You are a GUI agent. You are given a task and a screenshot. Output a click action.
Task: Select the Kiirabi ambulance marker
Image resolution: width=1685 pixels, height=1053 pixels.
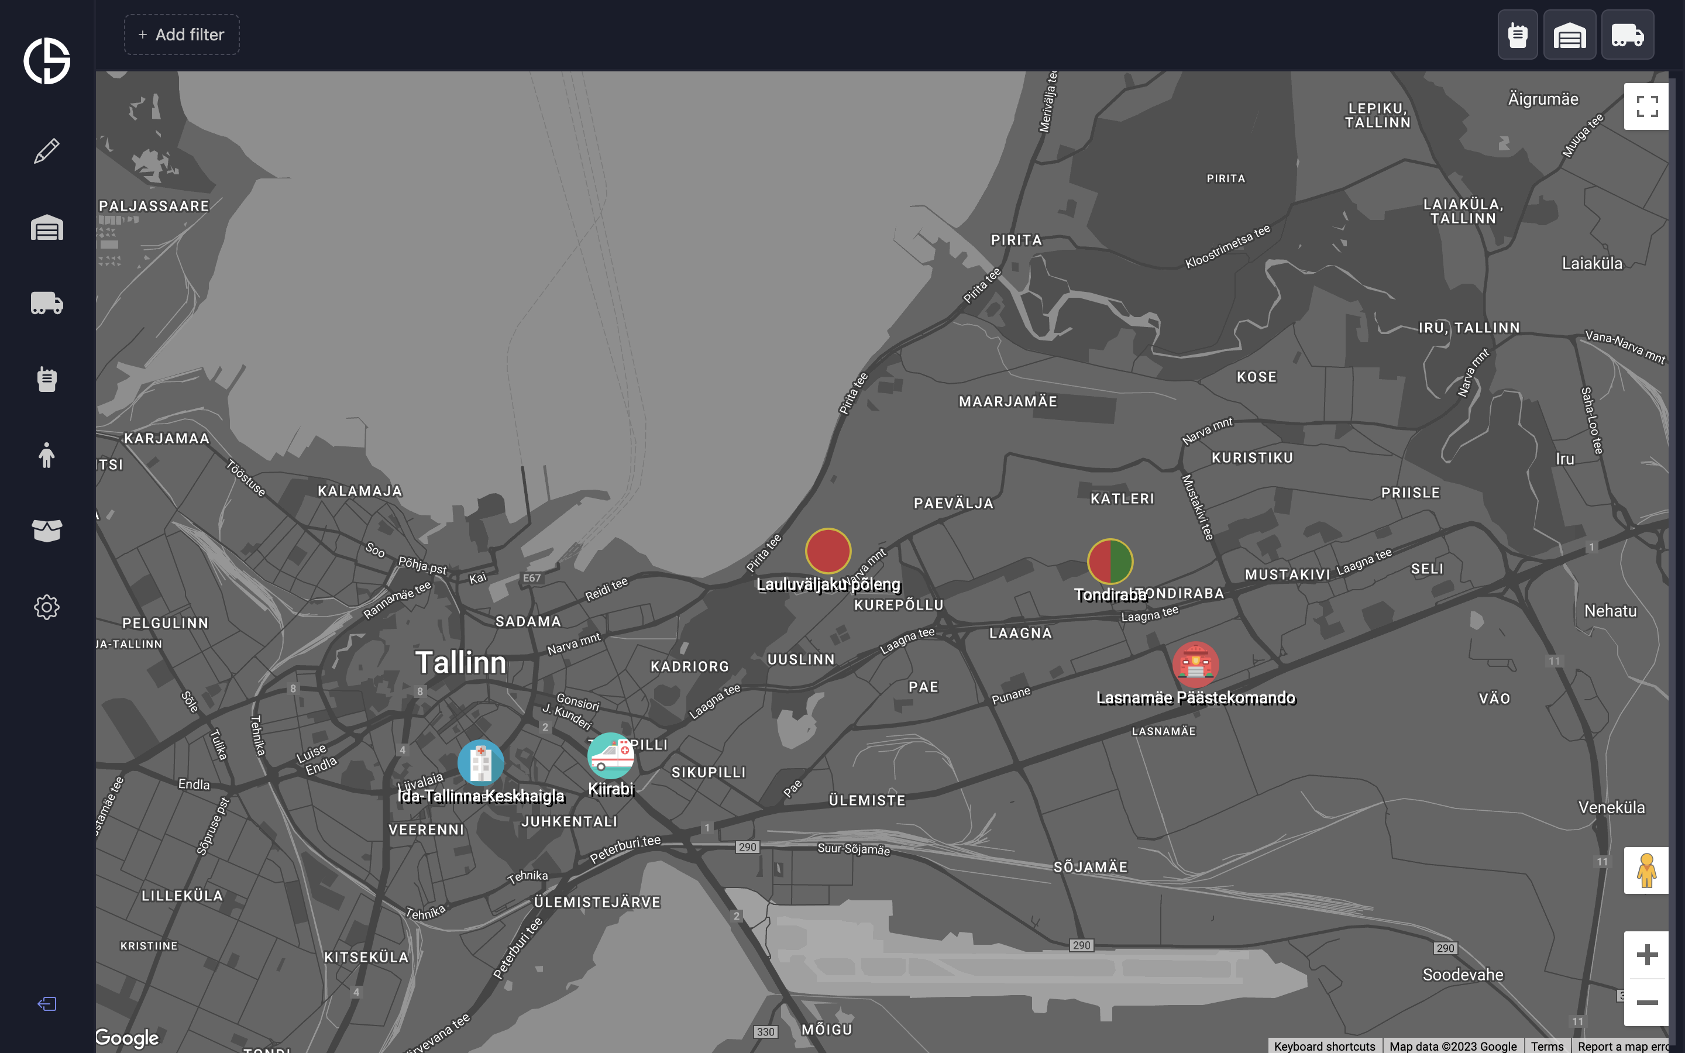pos(611,756)
